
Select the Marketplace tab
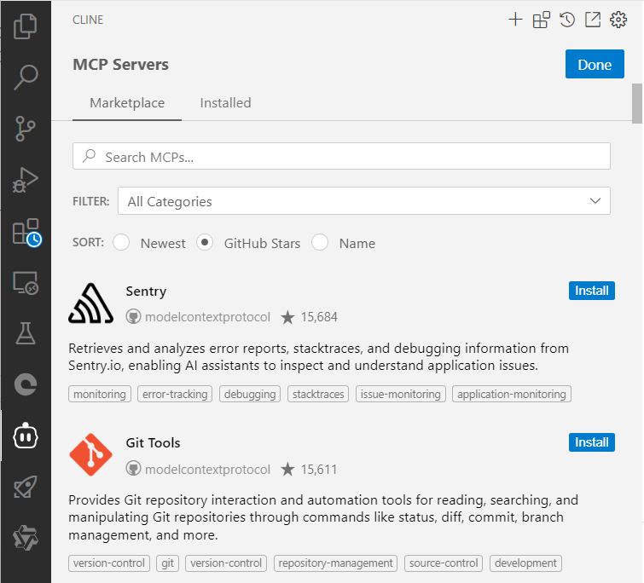pos(127,103)
